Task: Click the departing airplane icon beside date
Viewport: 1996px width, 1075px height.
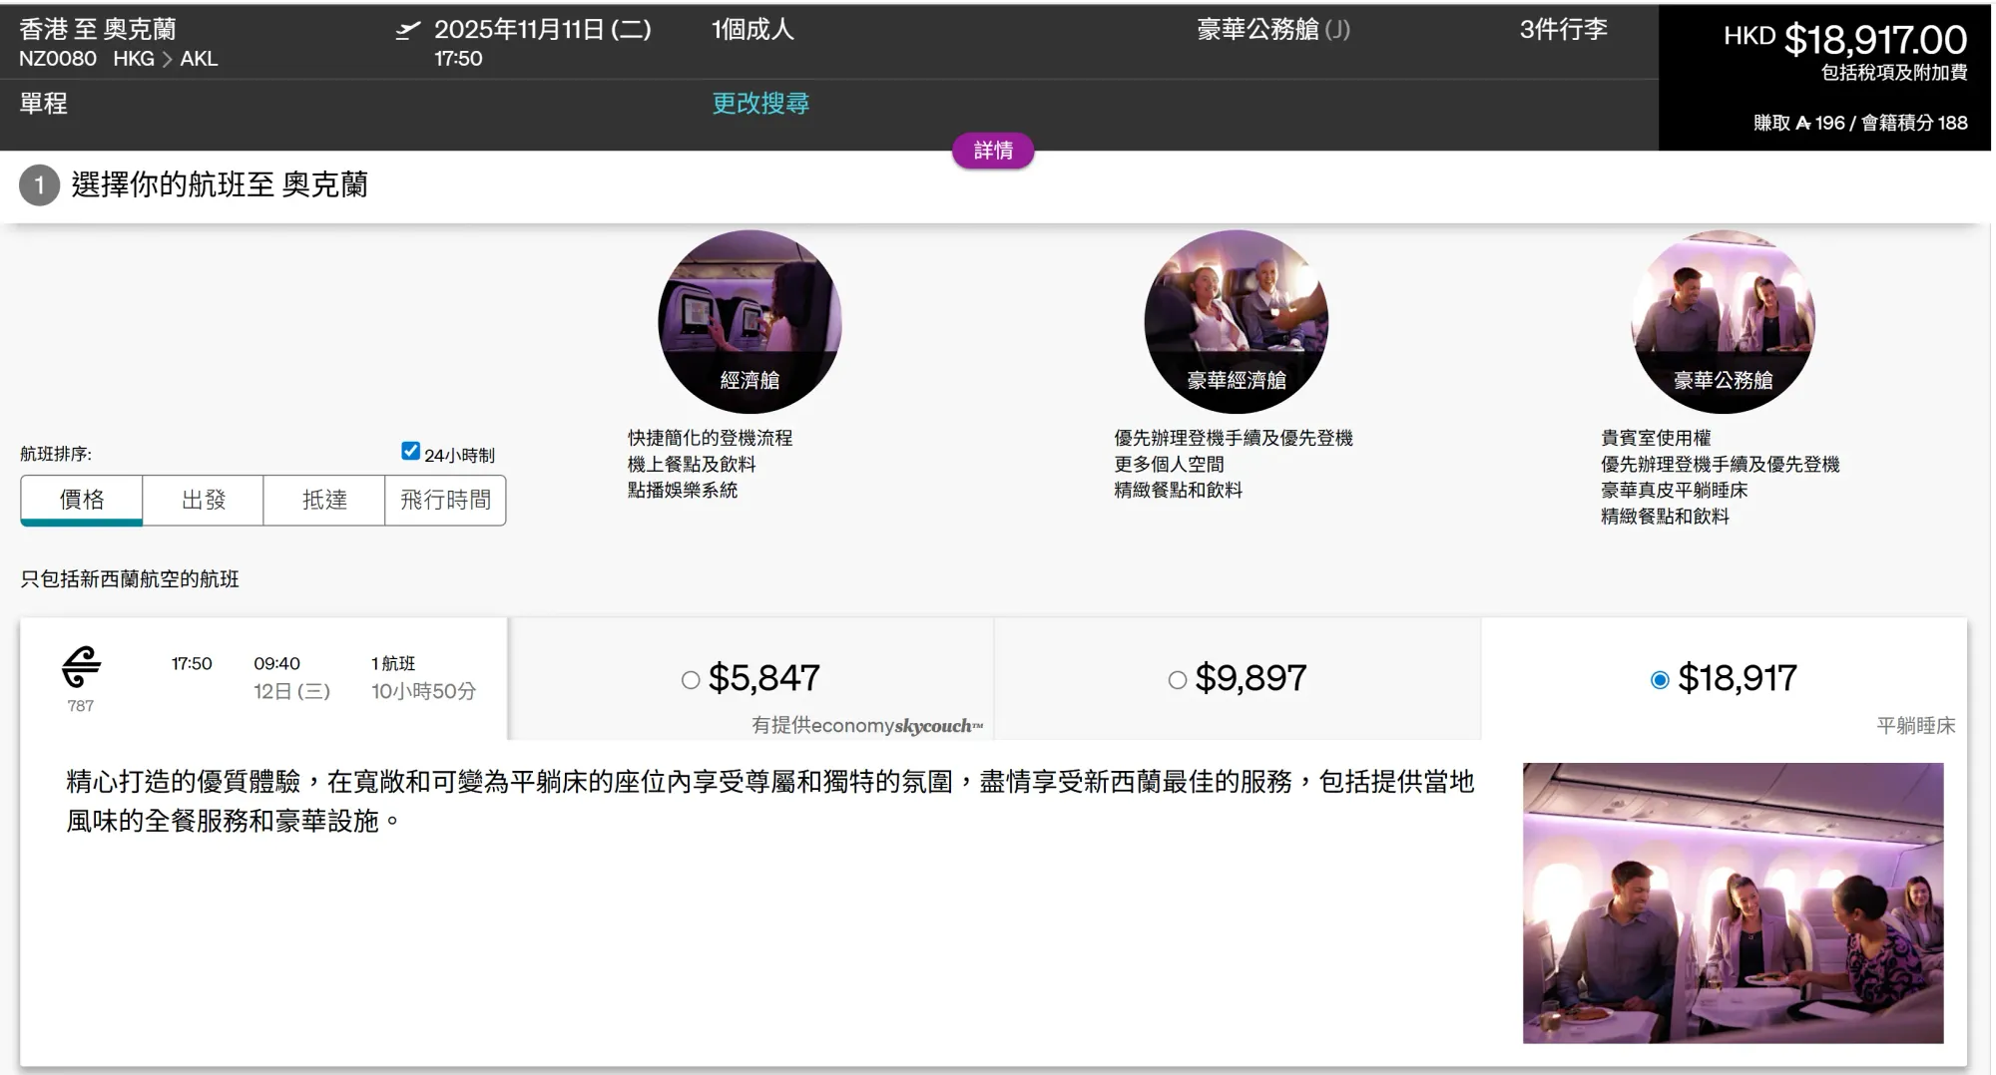Action: (x=407, y=31)
